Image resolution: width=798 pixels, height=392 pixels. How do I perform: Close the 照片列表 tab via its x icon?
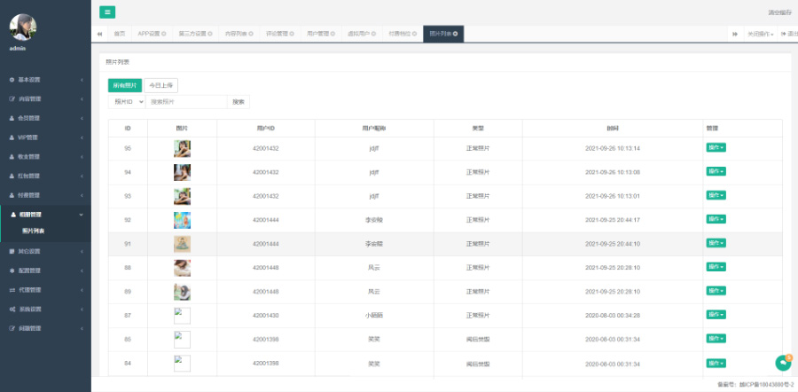click(x=456, y=34)
